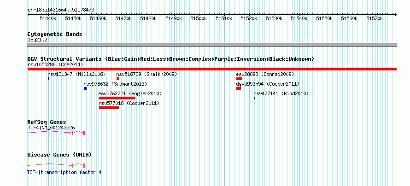The height and width of the screenshot is (186, 410).
Task: Click the 51520k ruler position
Action: point(249,18)
